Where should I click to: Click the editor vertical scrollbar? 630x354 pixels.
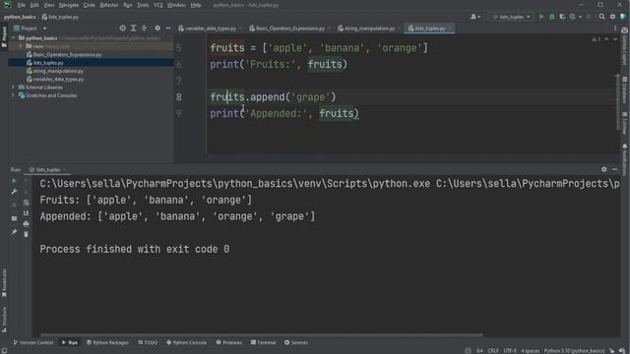(x=617, y=102)
